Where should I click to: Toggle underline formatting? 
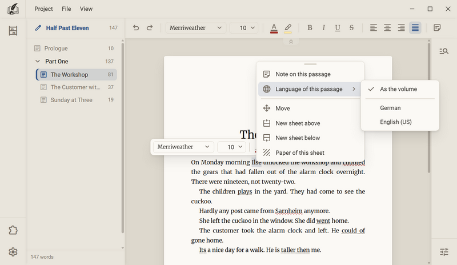click(x=338, y=27)
